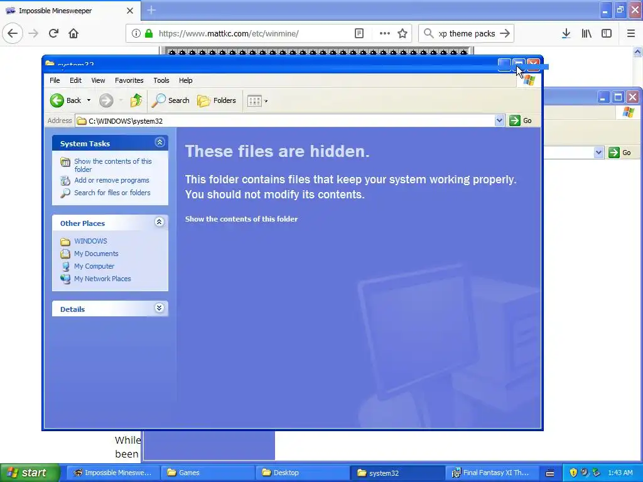Switch to Final Fantasy XI taskbar button

491,473
